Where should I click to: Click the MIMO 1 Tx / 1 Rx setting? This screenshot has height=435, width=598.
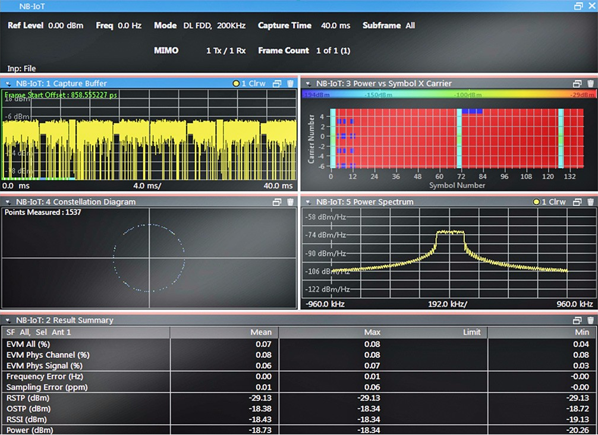(200, 51)
